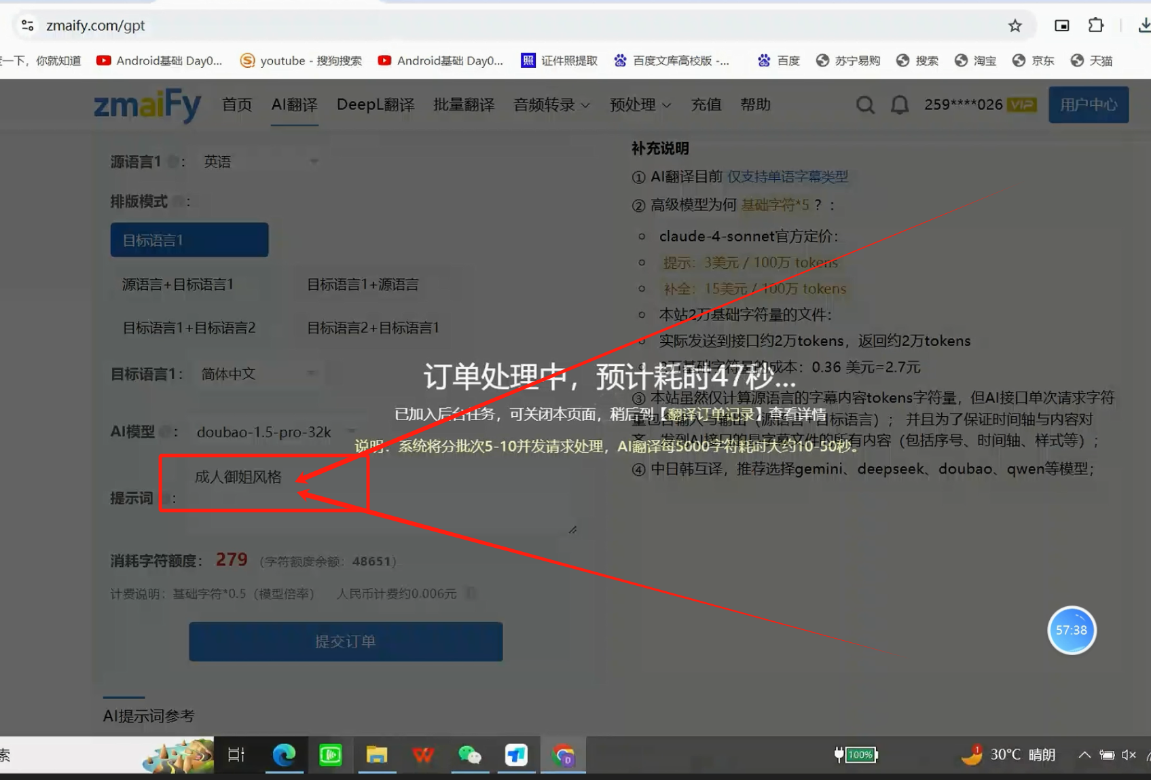
Task: Select layout mode 目标语言1+目标语言2
Action: click(x=189, y=328)
